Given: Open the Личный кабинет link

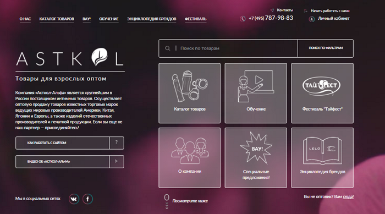Looking at the screenshot, I should click(x=334, y=18).
